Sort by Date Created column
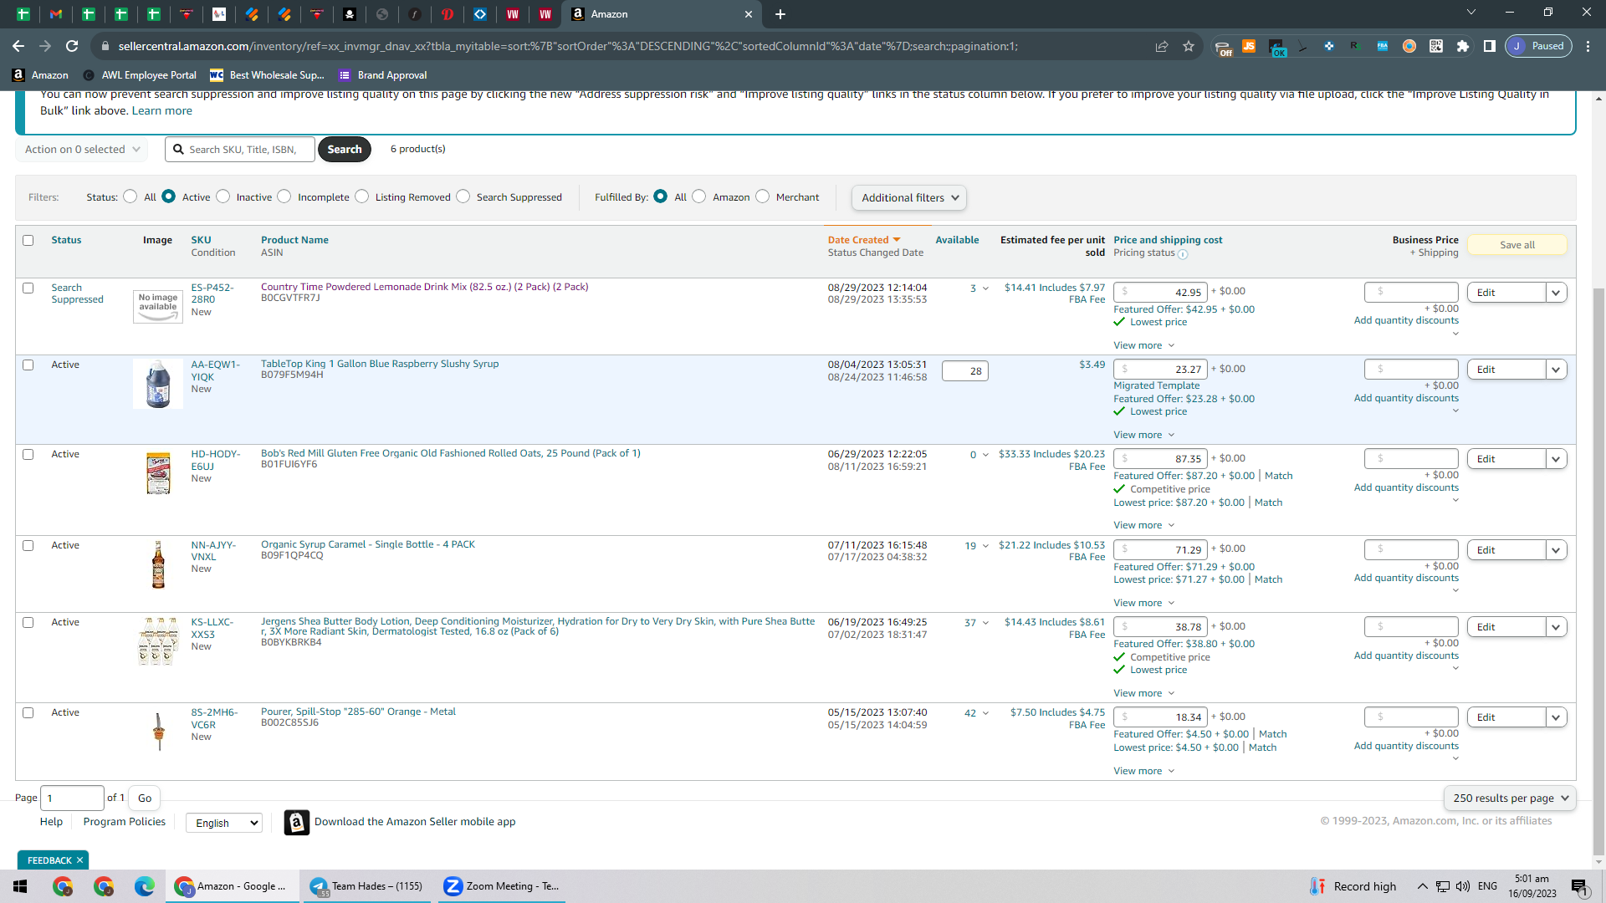 [x=864, y=240]
